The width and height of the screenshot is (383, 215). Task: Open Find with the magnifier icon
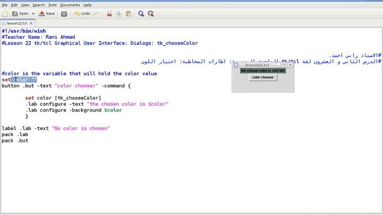141,14
